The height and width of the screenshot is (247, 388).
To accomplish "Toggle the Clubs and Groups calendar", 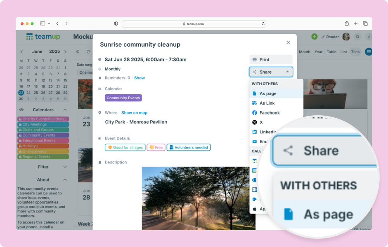I will 43,130.
